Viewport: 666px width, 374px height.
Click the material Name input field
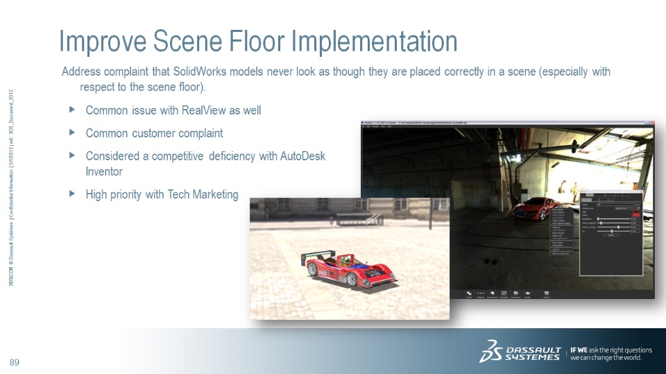coord(616,205)
